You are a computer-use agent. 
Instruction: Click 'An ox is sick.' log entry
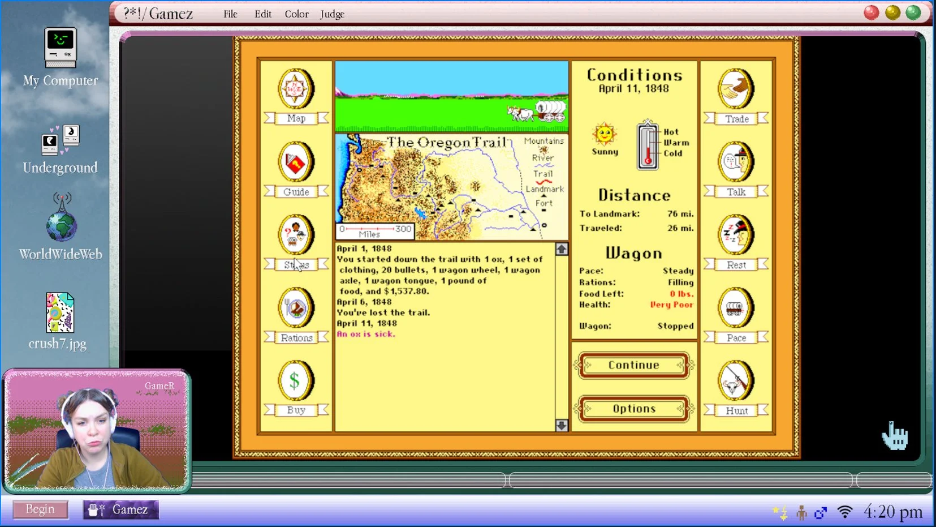pos(366,334)
